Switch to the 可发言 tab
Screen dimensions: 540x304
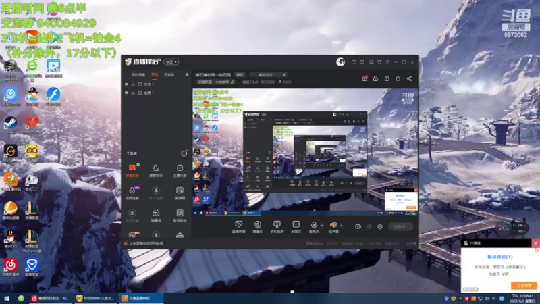(x=169, y=75)
